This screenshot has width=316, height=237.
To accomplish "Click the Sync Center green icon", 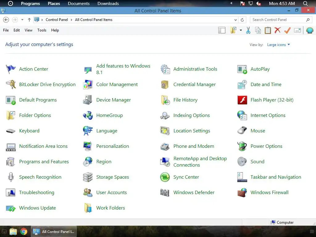I will 165,177.
